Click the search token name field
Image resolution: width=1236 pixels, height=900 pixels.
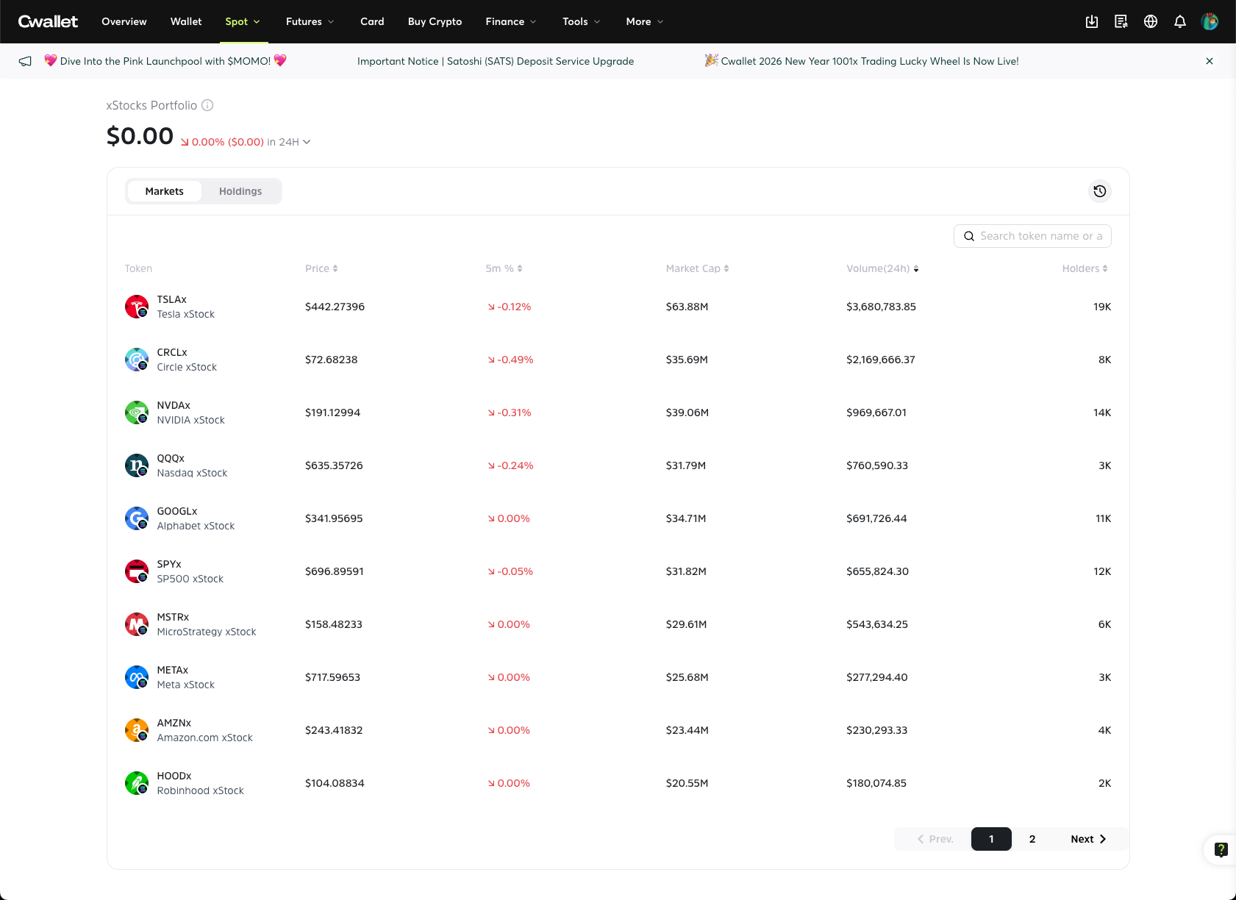[x=1040, y=236]
